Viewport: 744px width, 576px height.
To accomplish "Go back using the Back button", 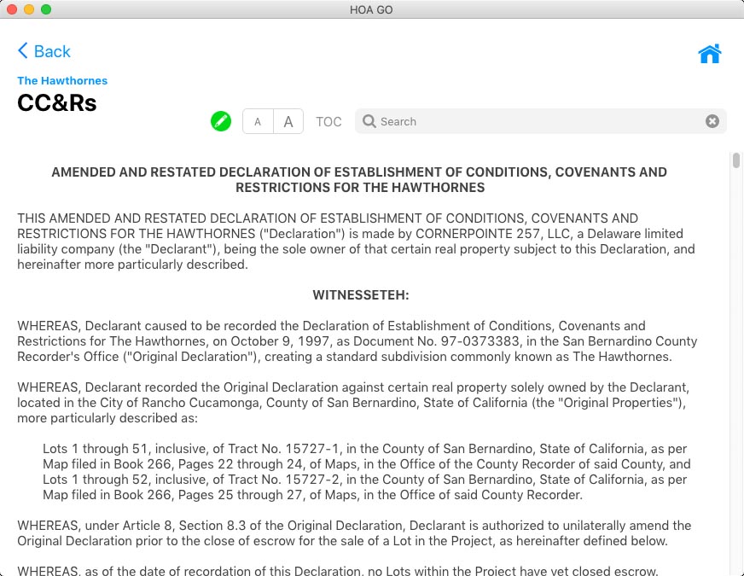I will pyautogui.click(x=44, y=51).
